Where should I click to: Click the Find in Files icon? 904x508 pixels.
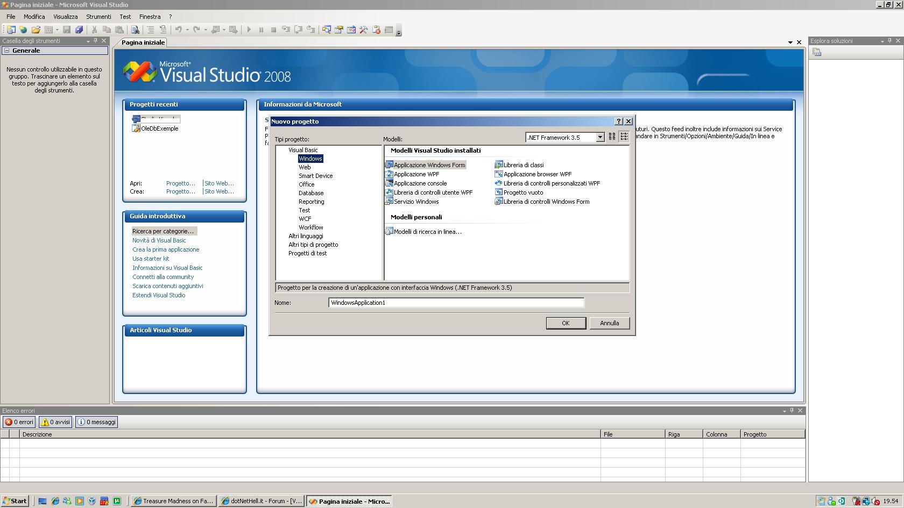point(135,30)
